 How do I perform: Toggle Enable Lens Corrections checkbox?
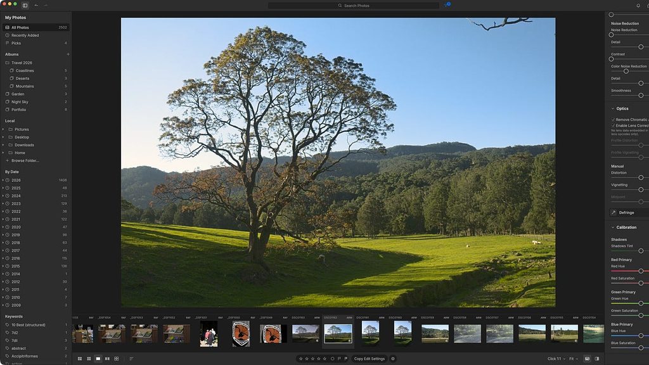614,125
